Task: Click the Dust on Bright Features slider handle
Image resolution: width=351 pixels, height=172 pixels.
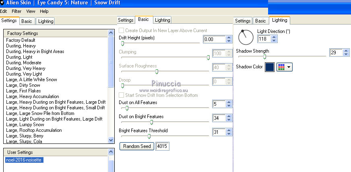Action: click(x=151, y=122)
